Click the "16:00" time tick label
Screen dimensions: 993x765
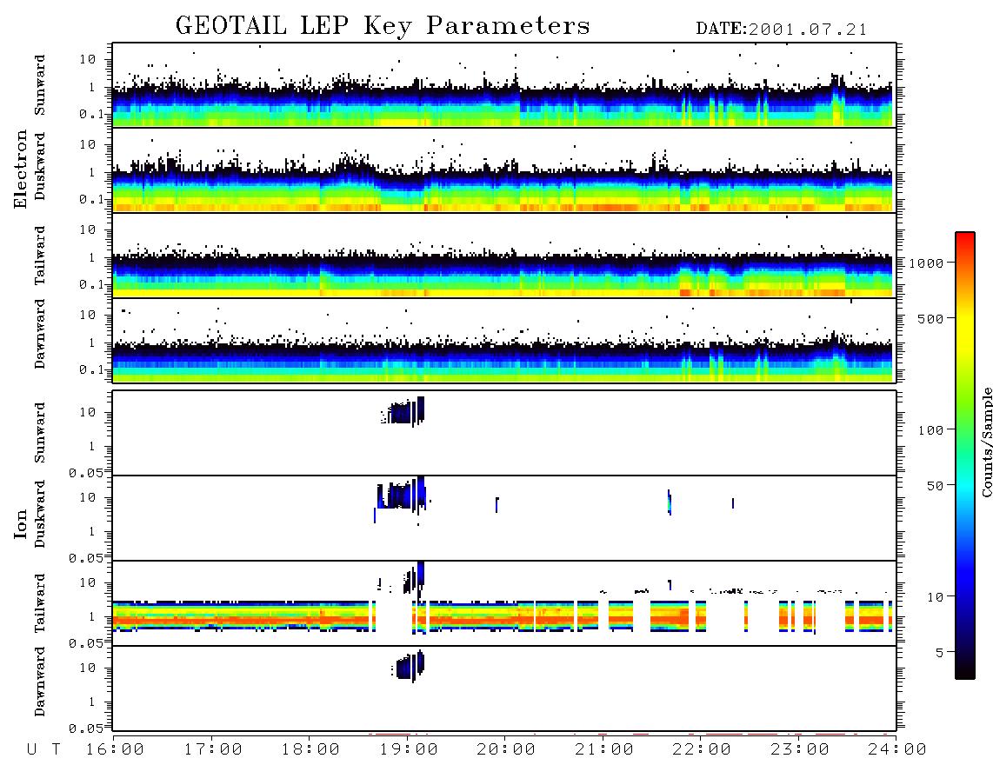point(115,750)
